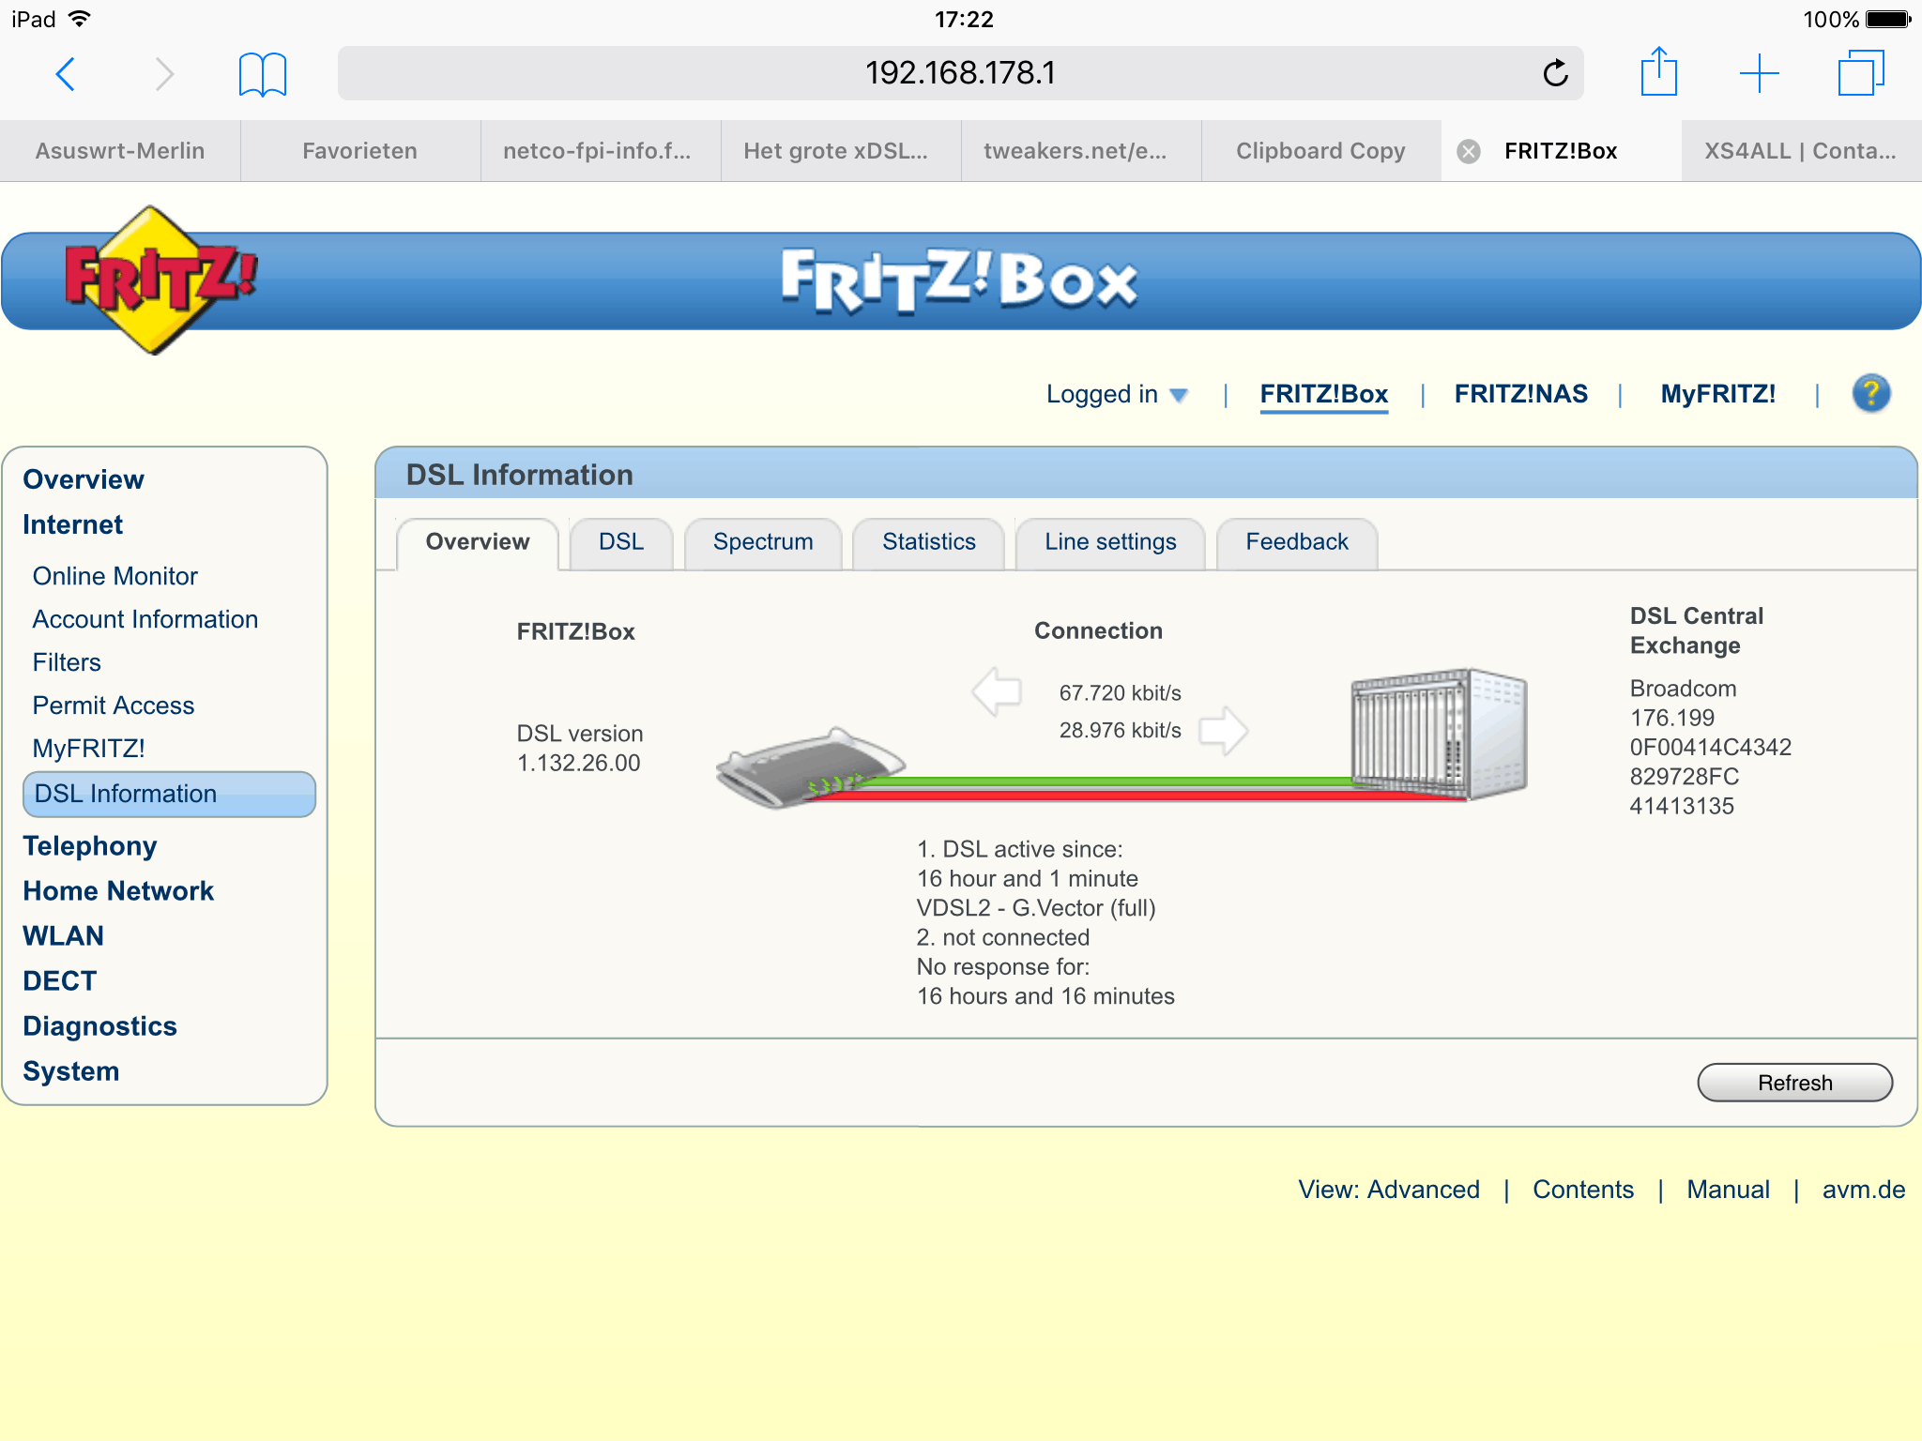Viewport: 1922px width, 1441px height.
Task: Expand the Telephony menu section
Action: pos(90,846)
